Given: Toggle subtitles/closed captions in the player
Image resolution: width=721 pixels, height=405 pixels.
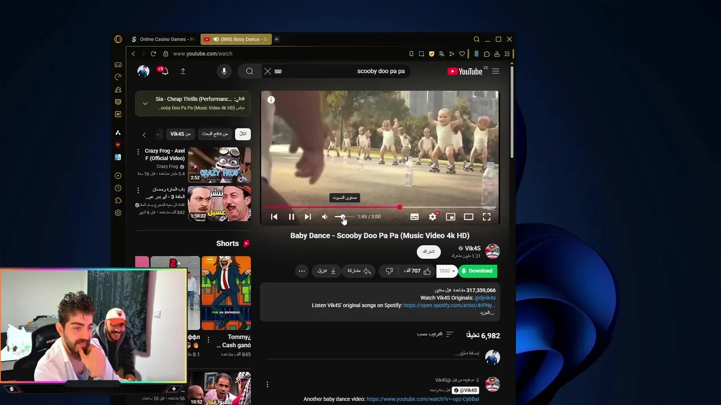Looking at the screenshot, I should pos(415,217).
